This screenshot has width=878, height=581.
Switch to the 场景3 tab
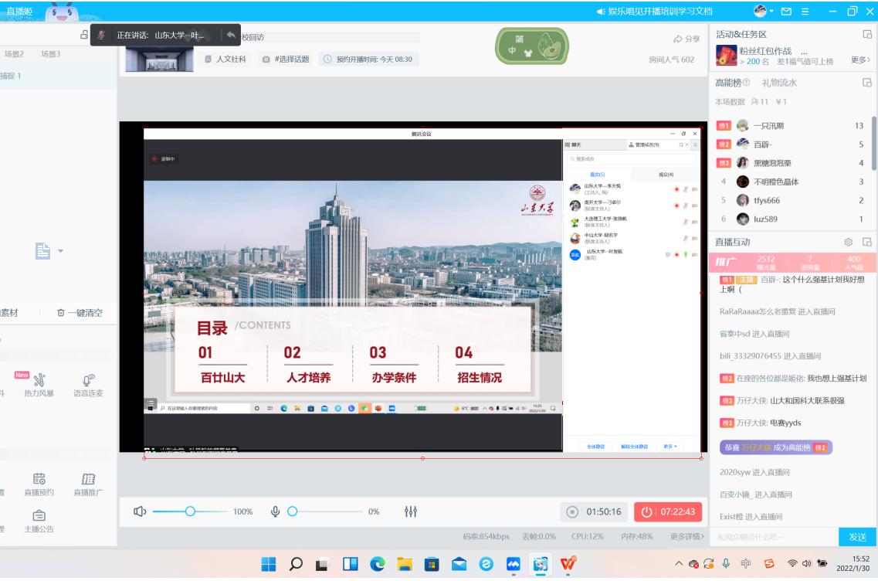pos(51,54)
